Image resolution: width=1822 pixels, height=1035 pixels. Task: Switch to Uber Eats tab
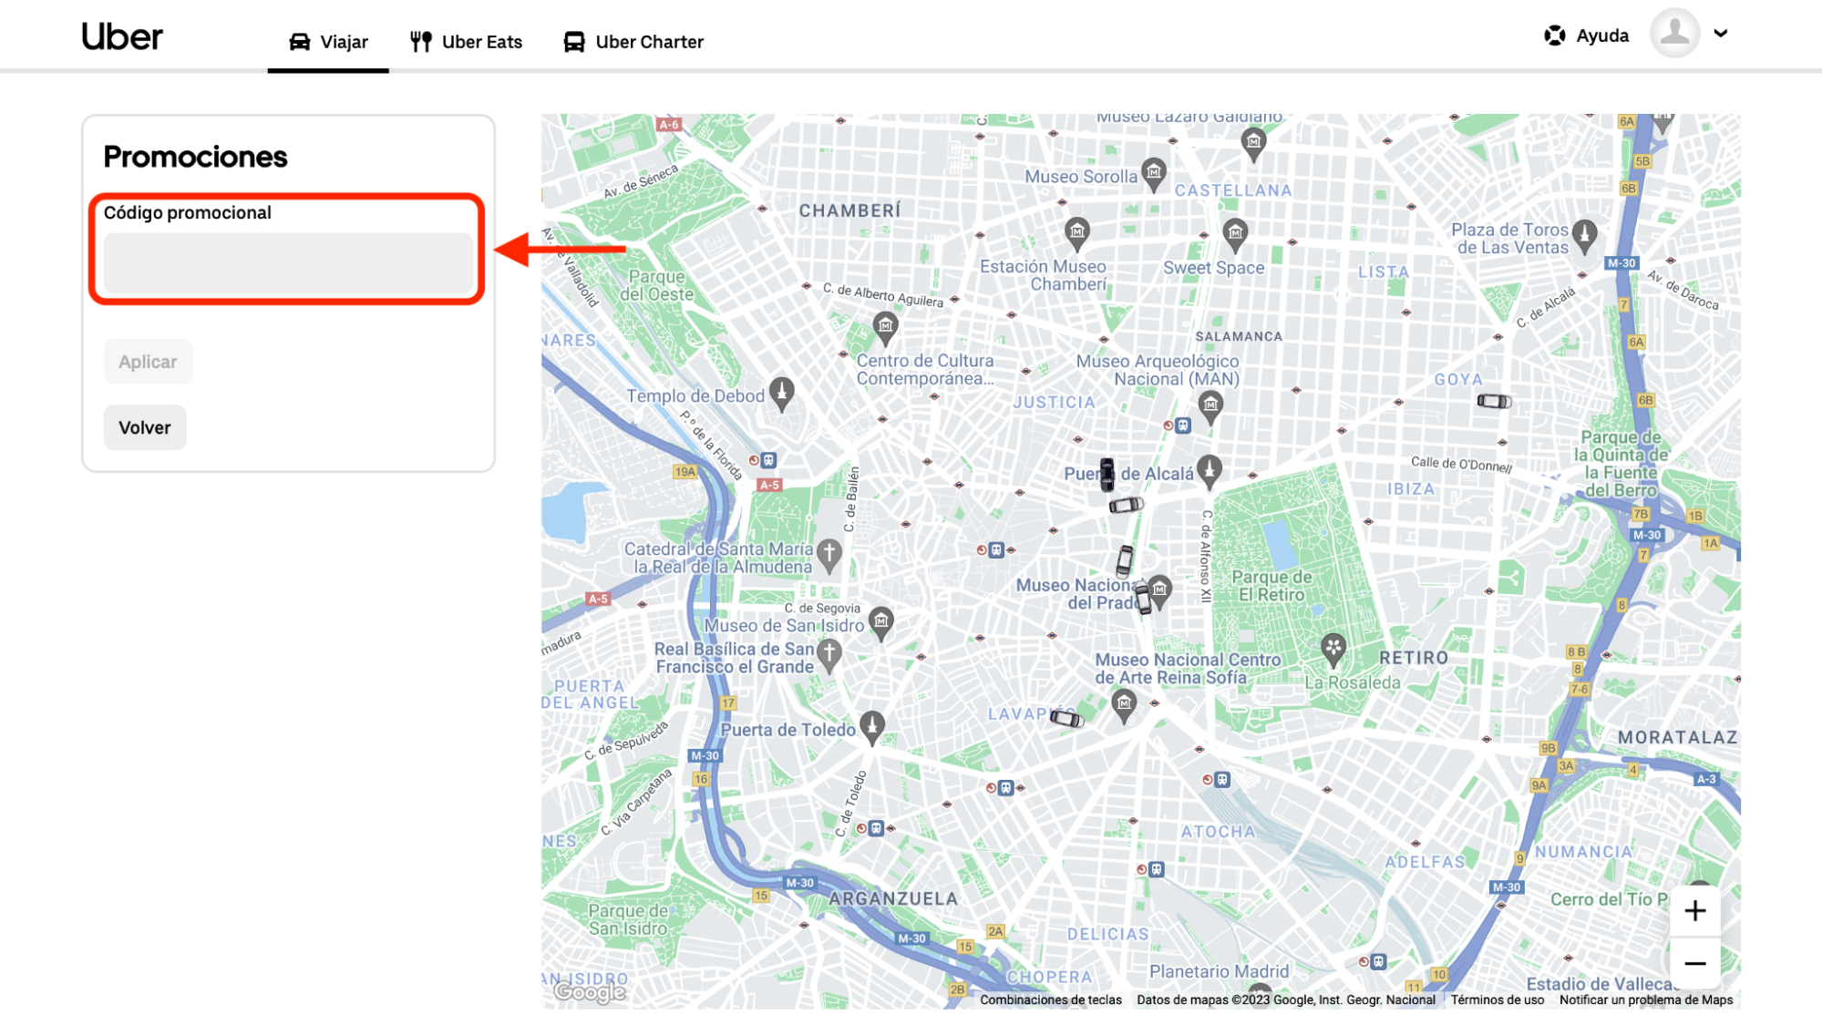[466, 42]
